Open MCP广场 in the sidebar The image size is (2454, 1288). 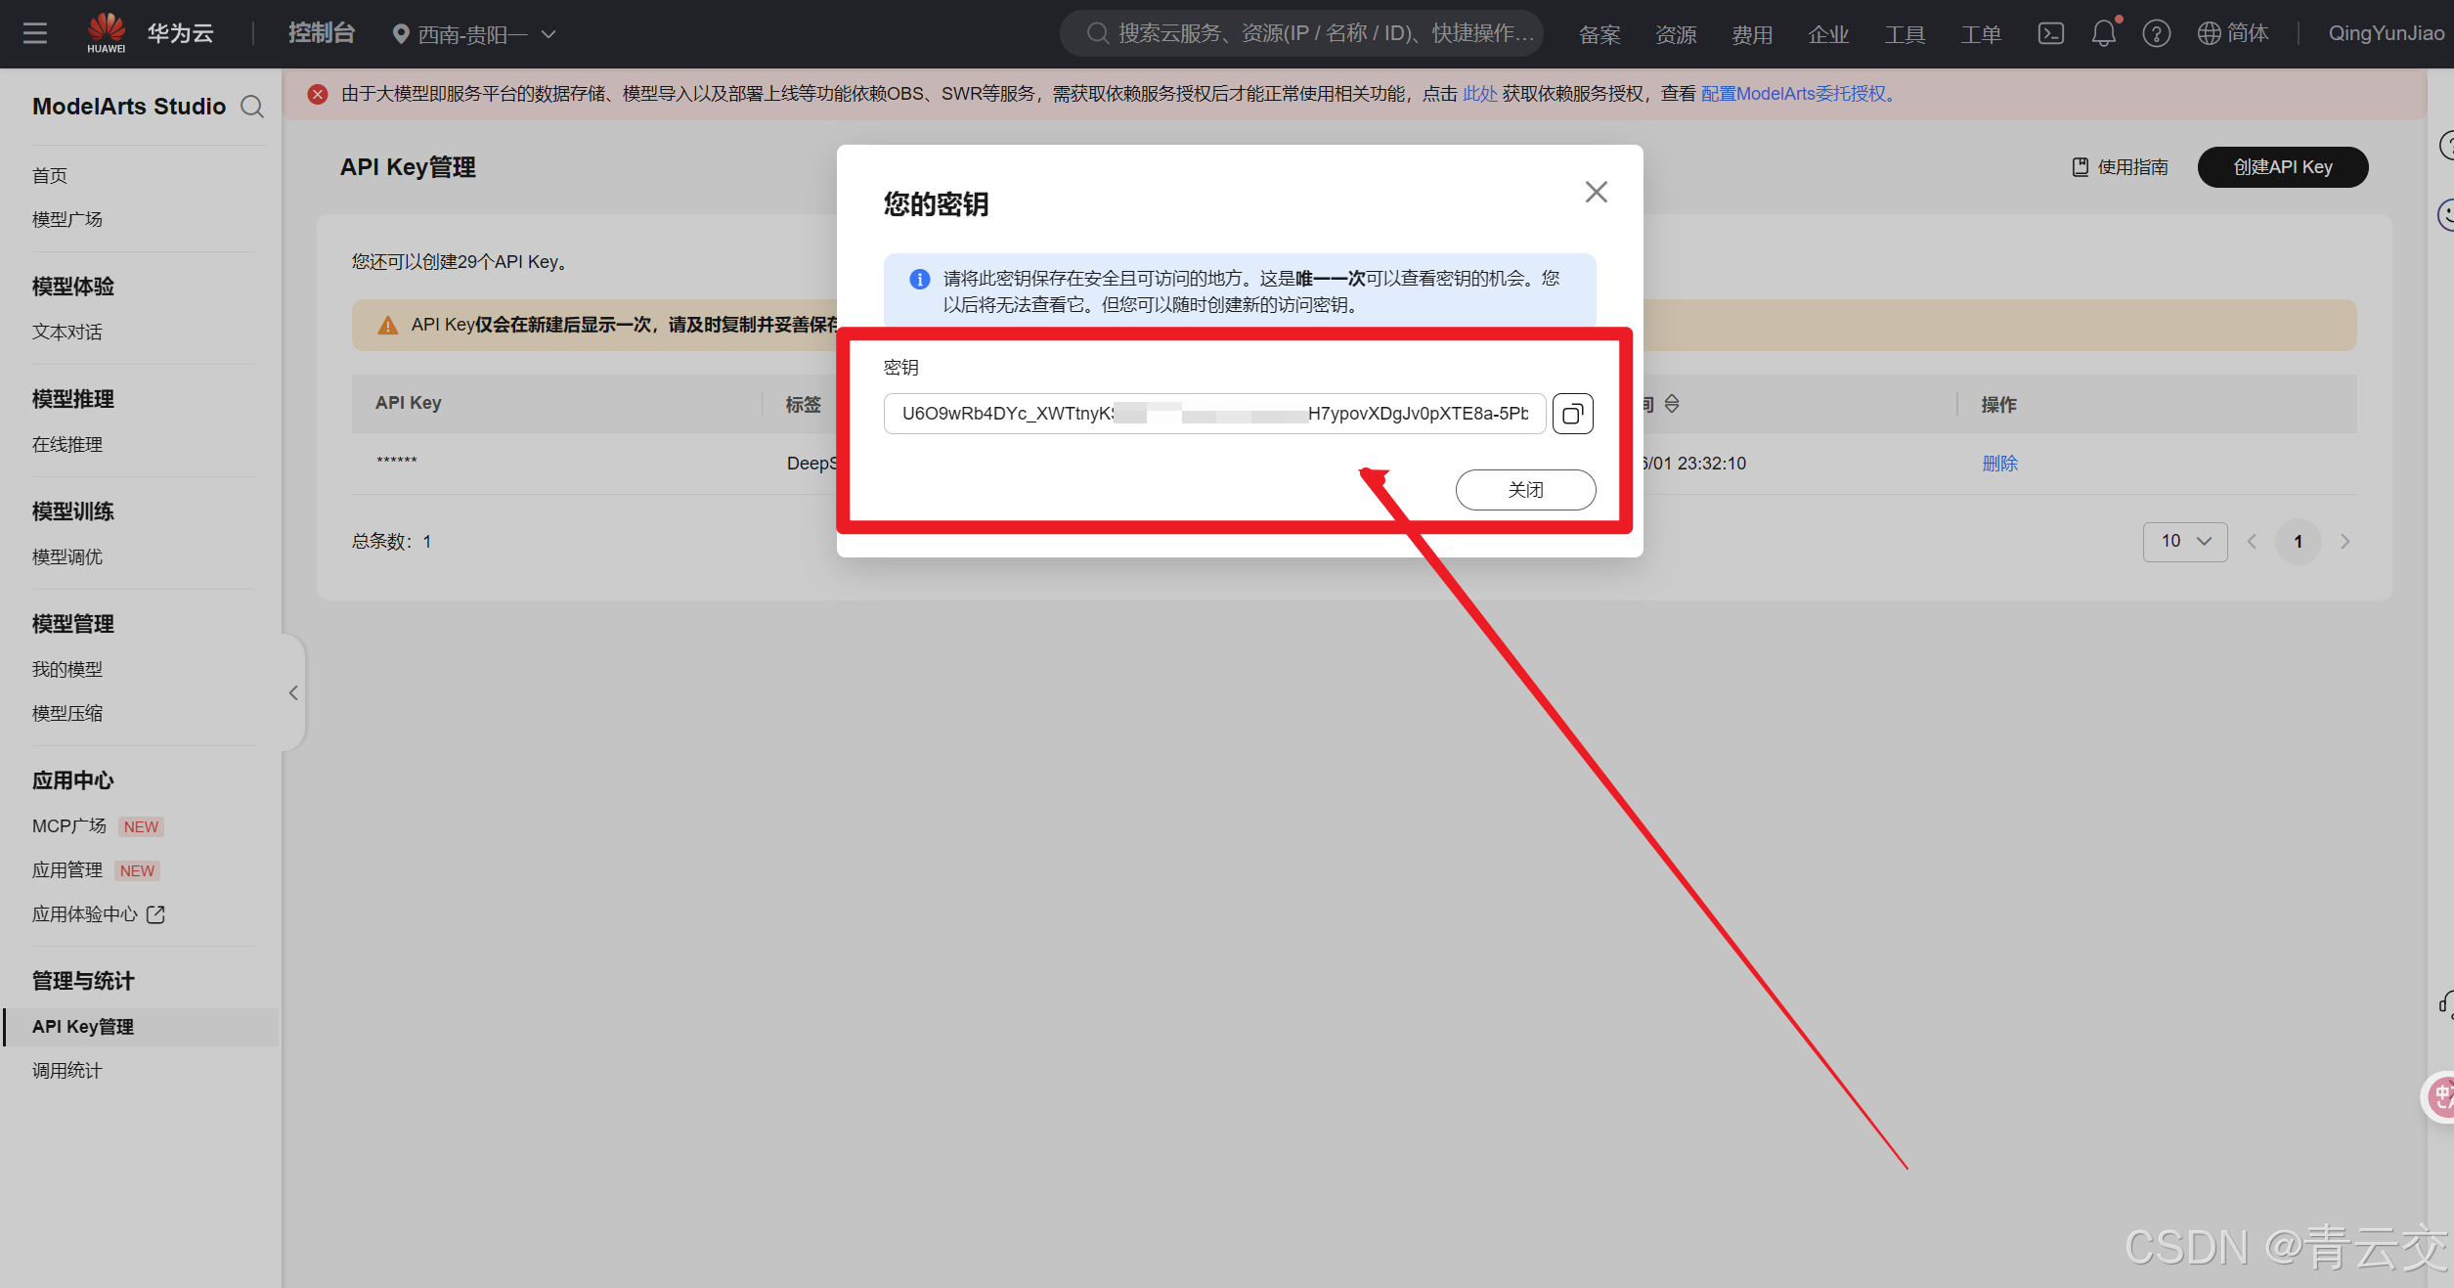[x=69, y=826]
